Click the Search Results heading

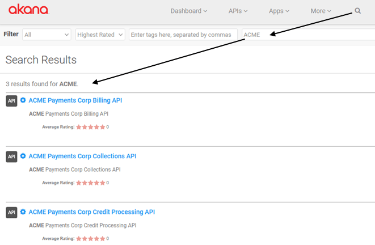click(x=41, y=60)
